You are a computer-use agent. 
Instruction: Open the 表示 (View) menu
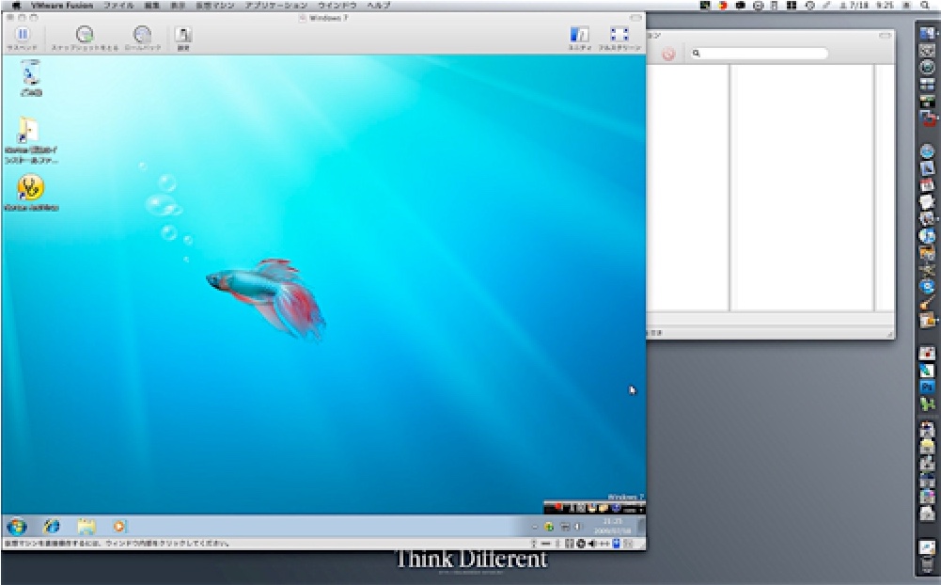coord(178,6)
